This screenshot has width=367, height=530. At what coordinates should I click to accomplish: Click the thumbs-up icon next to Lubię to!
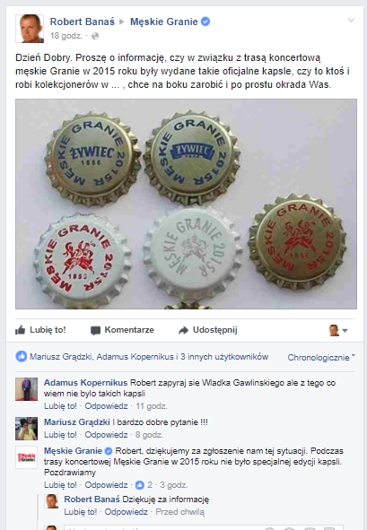(x=21, y=330)
